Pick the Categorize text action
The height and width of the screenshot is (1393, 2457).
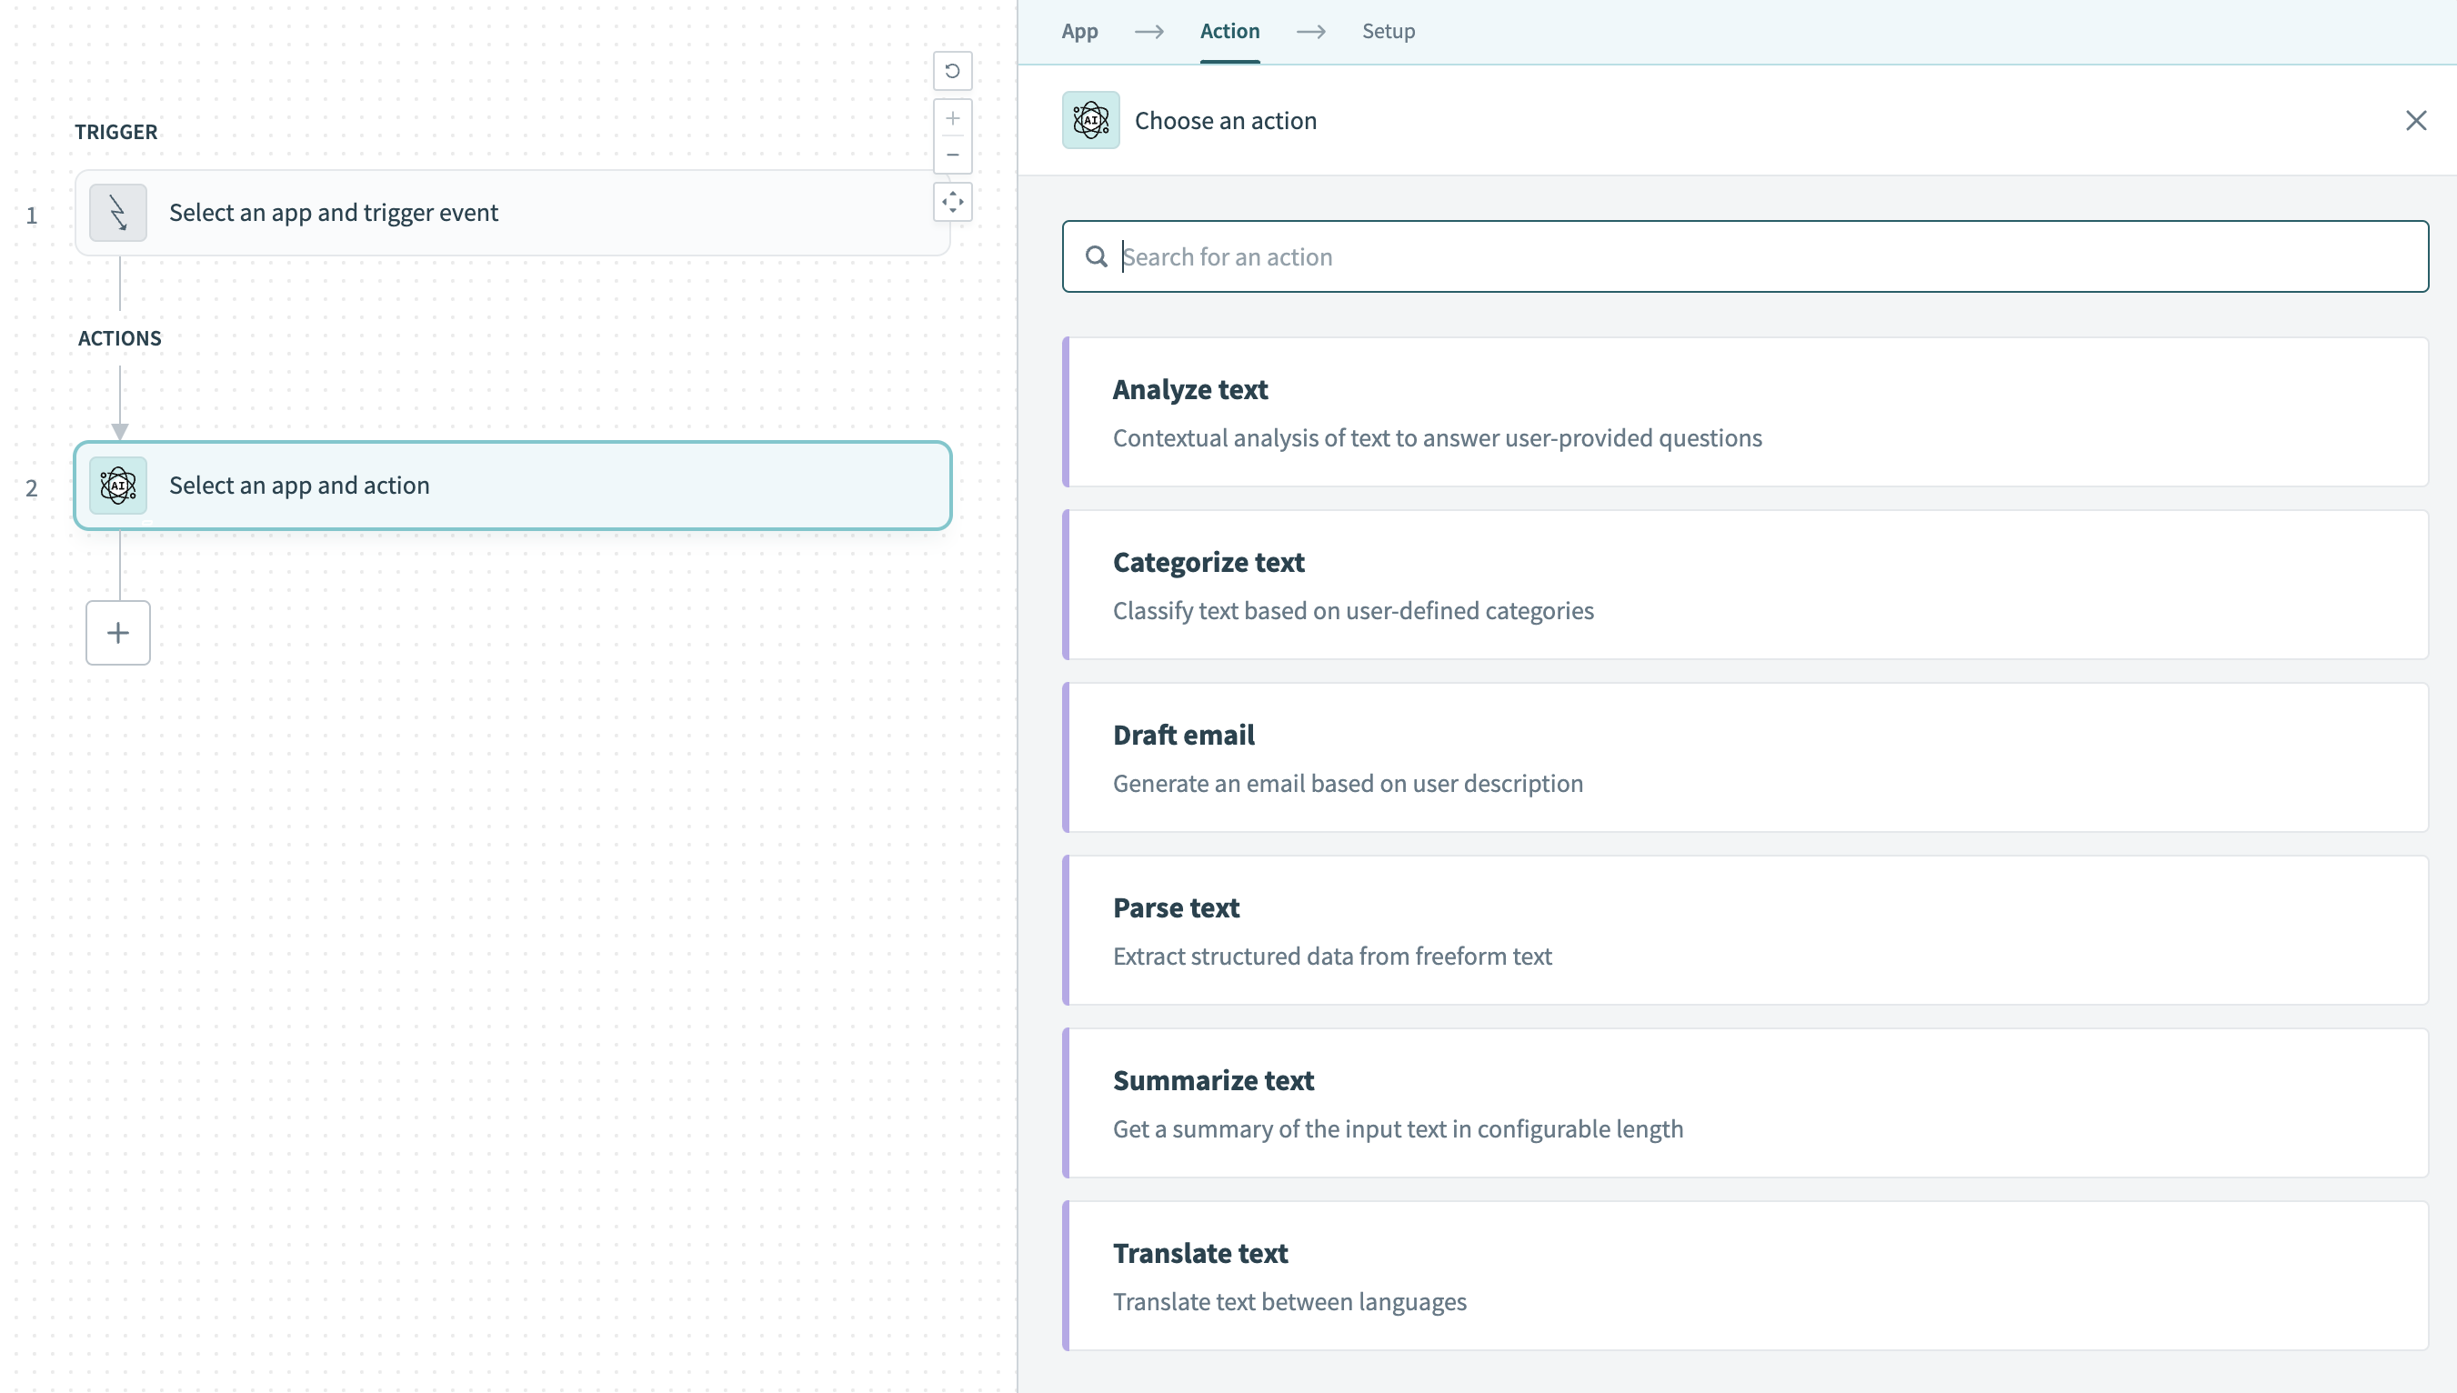click(x=1745, y=585)
